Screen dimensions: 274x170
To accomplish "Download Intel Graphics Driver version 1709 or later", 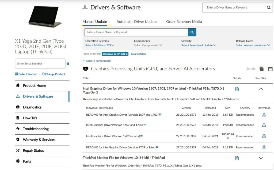I will 264,136.
